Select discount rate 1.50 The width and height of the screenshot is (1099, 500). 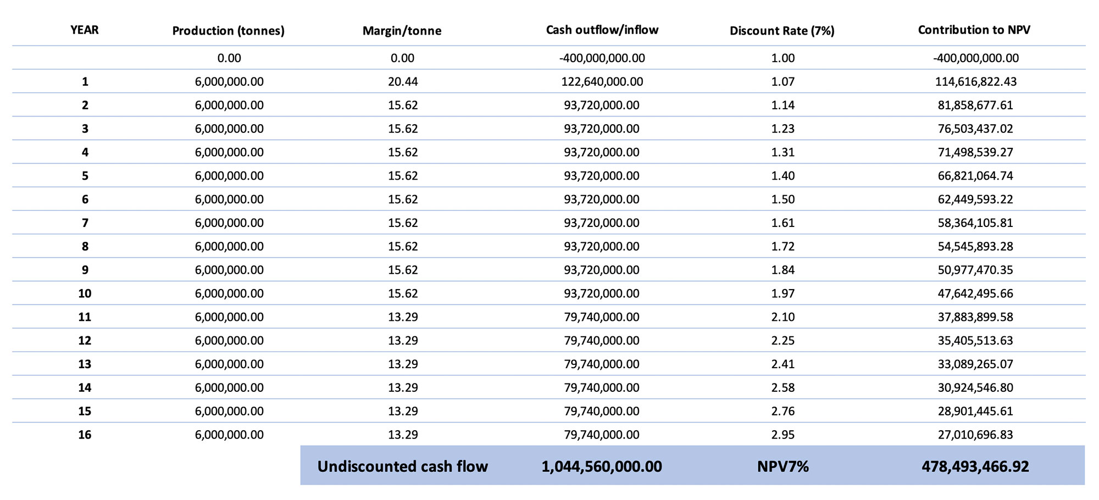point(783,199)
